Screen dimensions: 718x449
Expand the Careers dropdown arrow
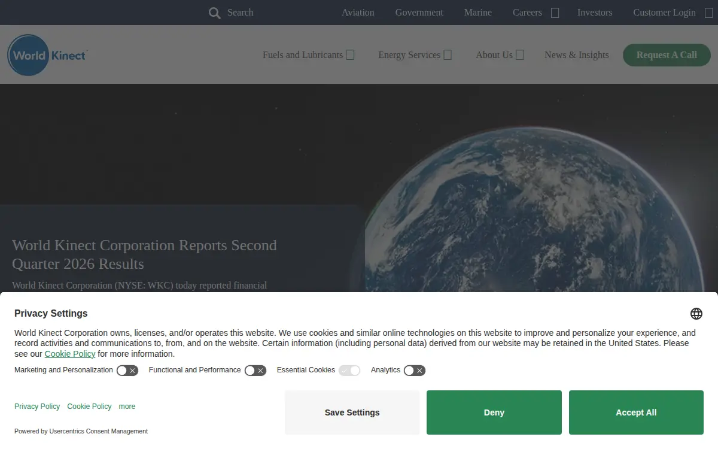tap(555, 13)
